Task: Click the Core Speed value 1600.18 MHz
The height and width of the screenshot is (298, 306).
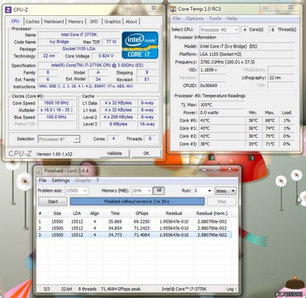Action: click(x=56, y=103)
